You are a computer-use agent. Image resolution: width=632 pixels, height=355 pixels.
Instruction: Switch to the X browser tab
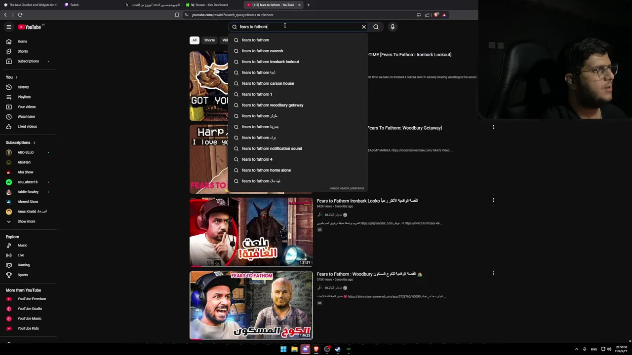[x=153, y=5]
